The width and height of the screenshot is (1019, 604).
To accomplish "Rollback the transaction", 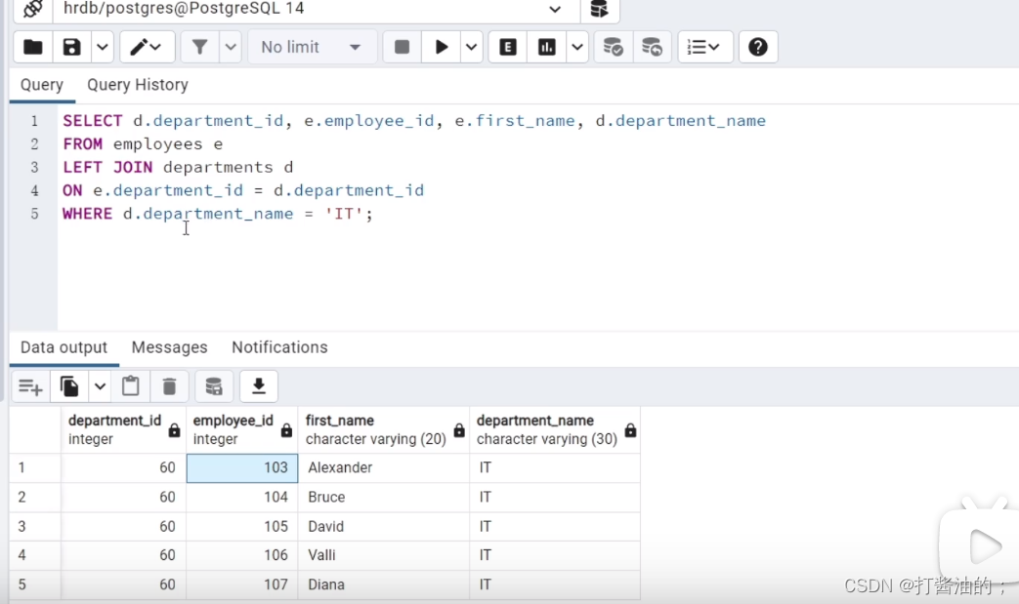I will (x=652, y=48).
